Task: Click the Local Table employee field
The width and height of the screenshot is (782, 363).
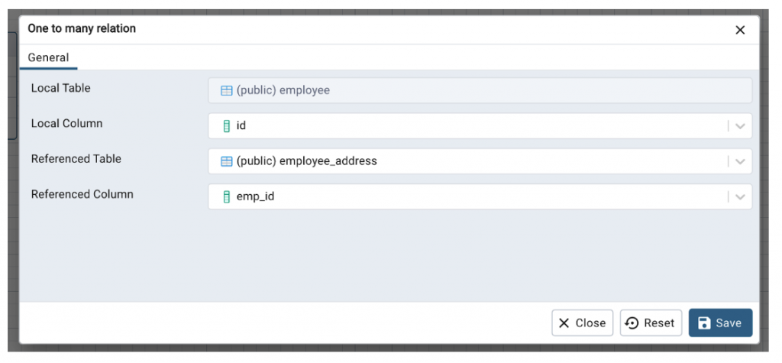Action: (480, 90)
